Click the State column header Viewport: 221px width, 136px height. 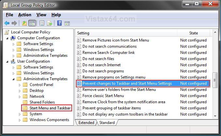pos(193,33)
